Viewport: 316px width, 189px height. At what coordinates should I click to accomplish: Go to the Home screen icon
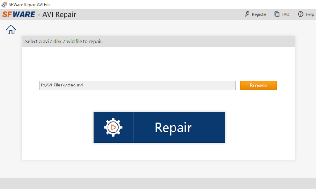pos(11,29)
